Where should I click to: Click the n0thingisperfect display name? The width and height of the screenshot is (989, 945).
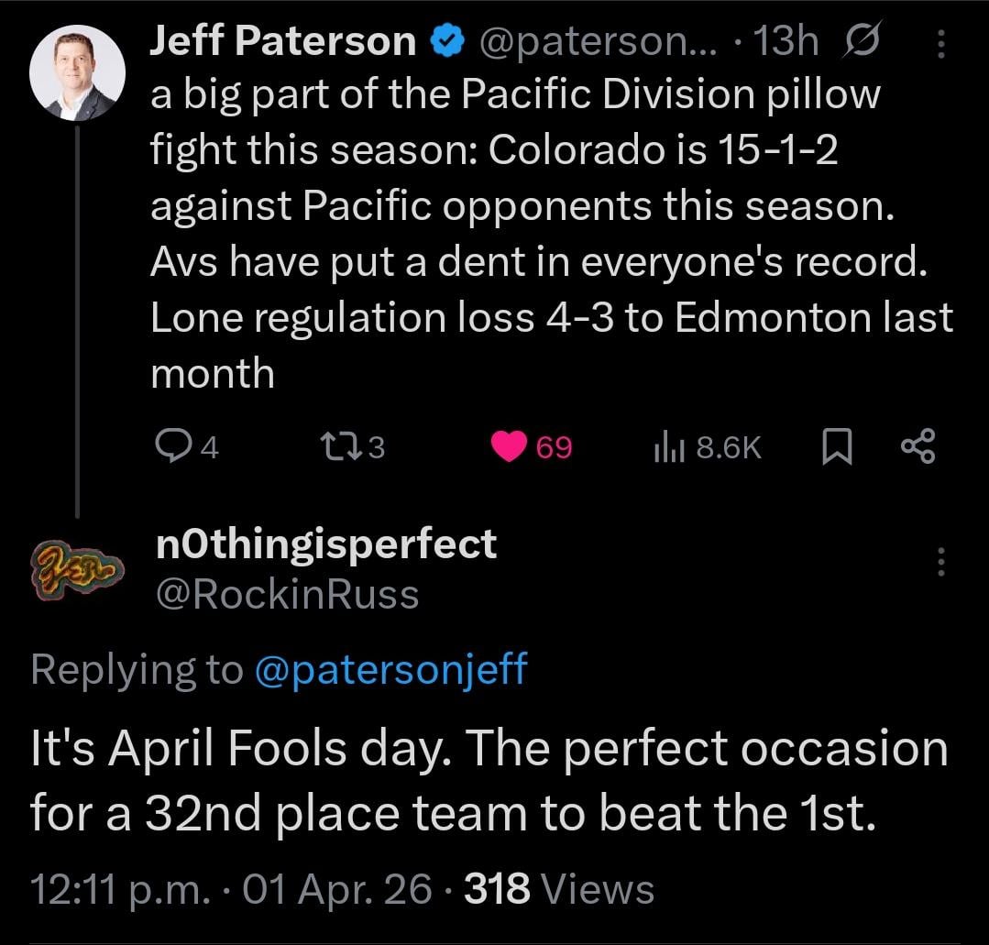326,544
